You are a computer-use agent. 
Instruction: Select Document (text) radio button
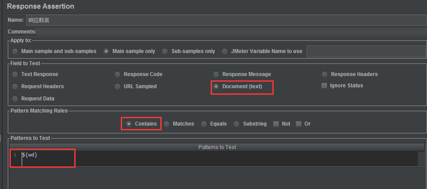click(x=216, y=86)
